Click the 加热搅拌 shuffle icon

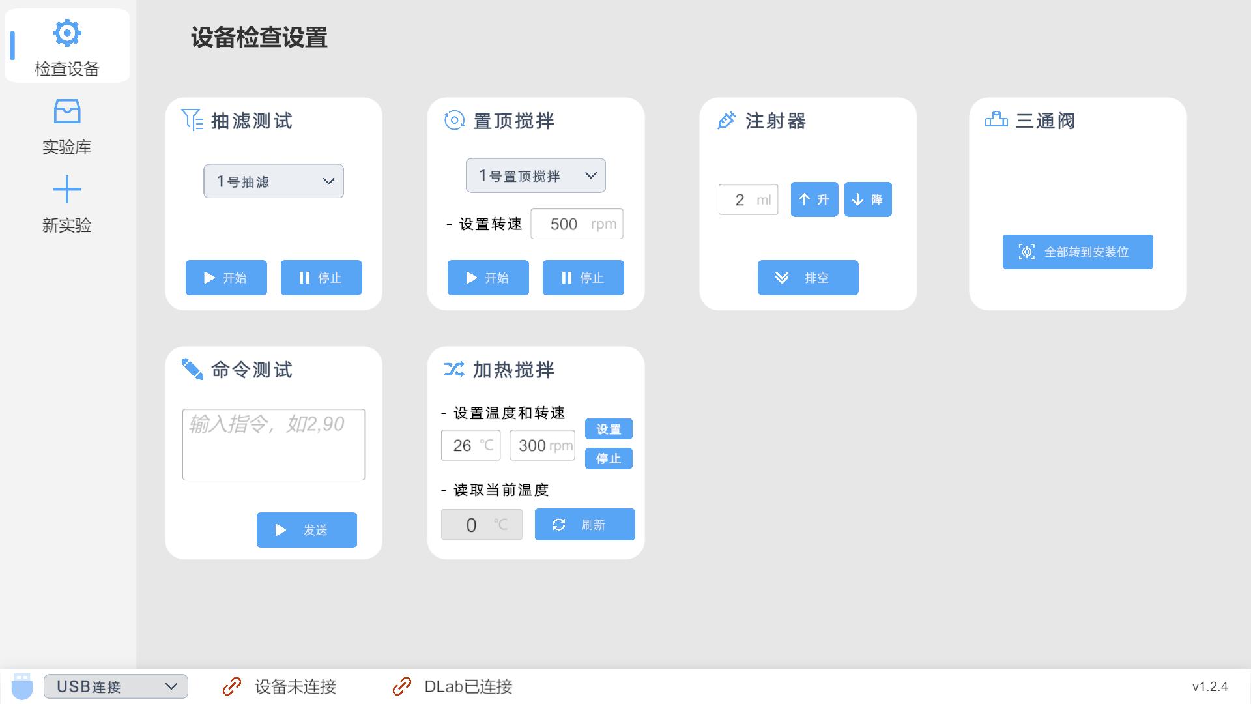click(x=454, y=369)
